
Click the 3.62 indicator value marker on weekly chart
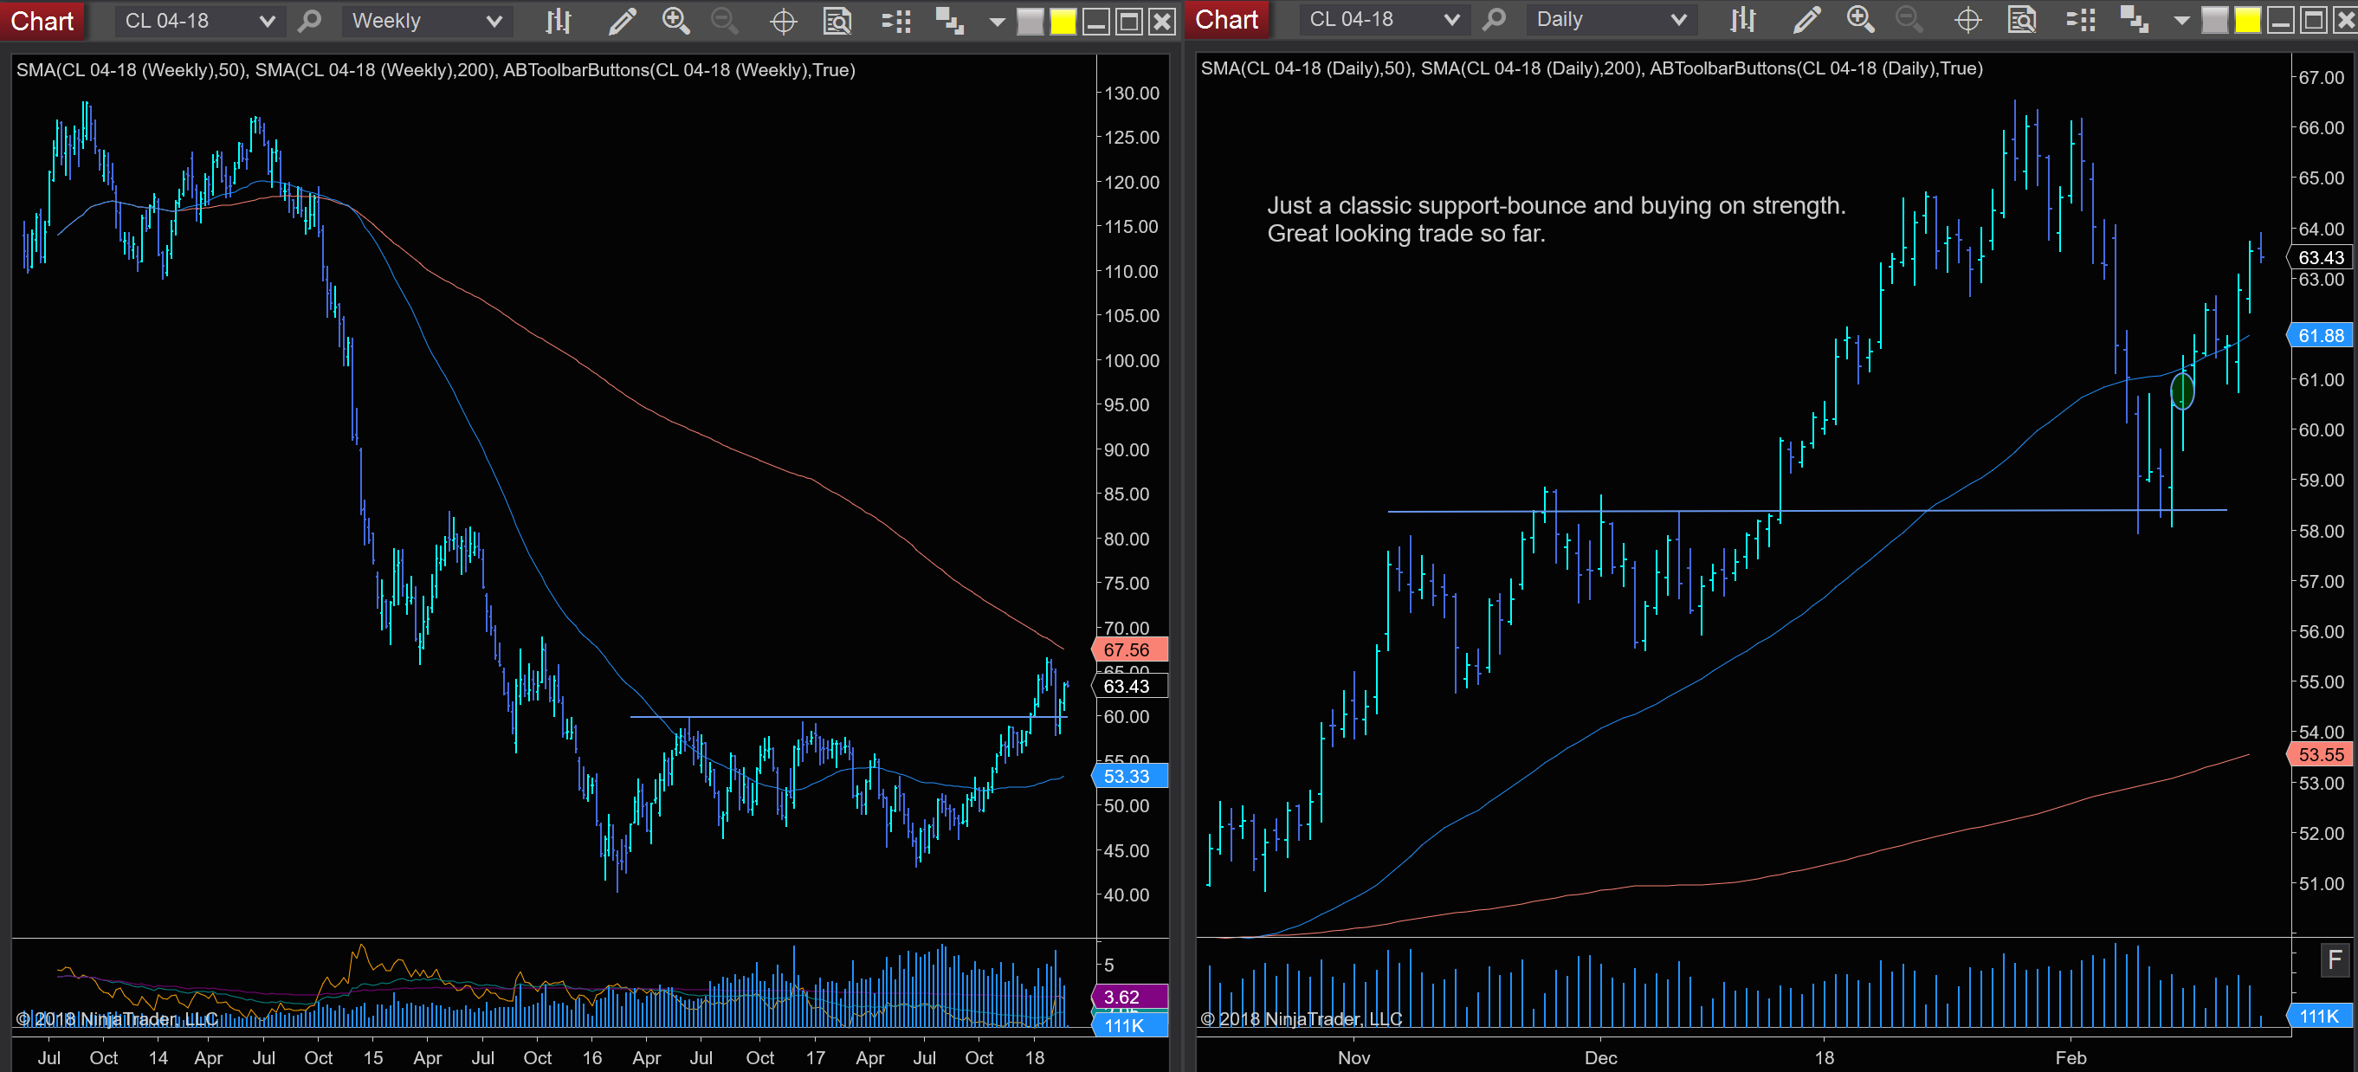point(1129,996)
